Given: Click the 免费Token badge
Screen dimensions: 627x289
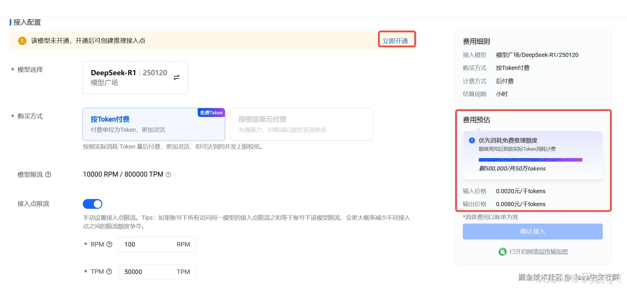Looking at the screenshot, I should click(x=211, y=113).
